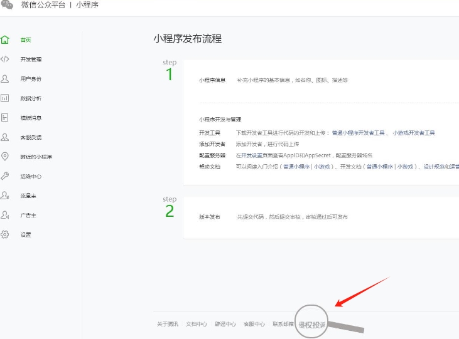Click the 版本发布 step 2 card
This screenshot has height=339, width=459.
click(x=320, y=217)
